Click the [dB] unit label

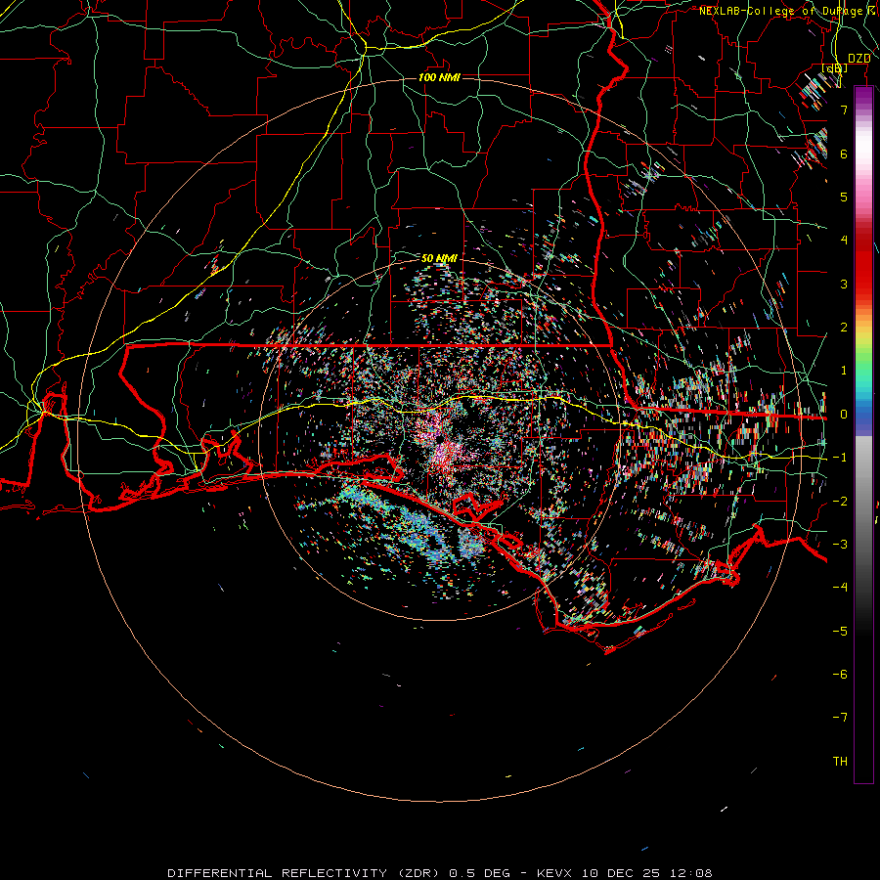coord(835,67)
